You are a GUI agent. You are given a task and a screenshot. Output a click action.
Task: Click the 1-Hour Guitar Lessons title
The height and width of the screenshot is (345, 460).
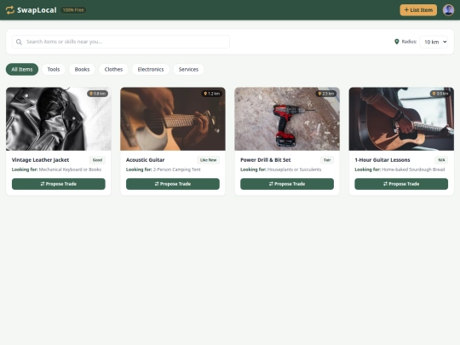[382, 160]
